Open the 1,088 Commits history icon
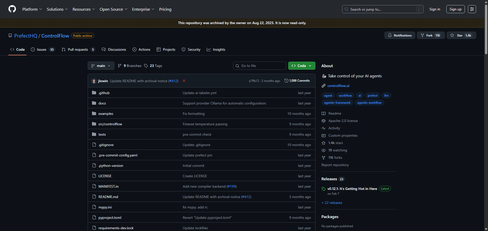The width and height of the screenshot is (488, 231). (x=286, y=81)
